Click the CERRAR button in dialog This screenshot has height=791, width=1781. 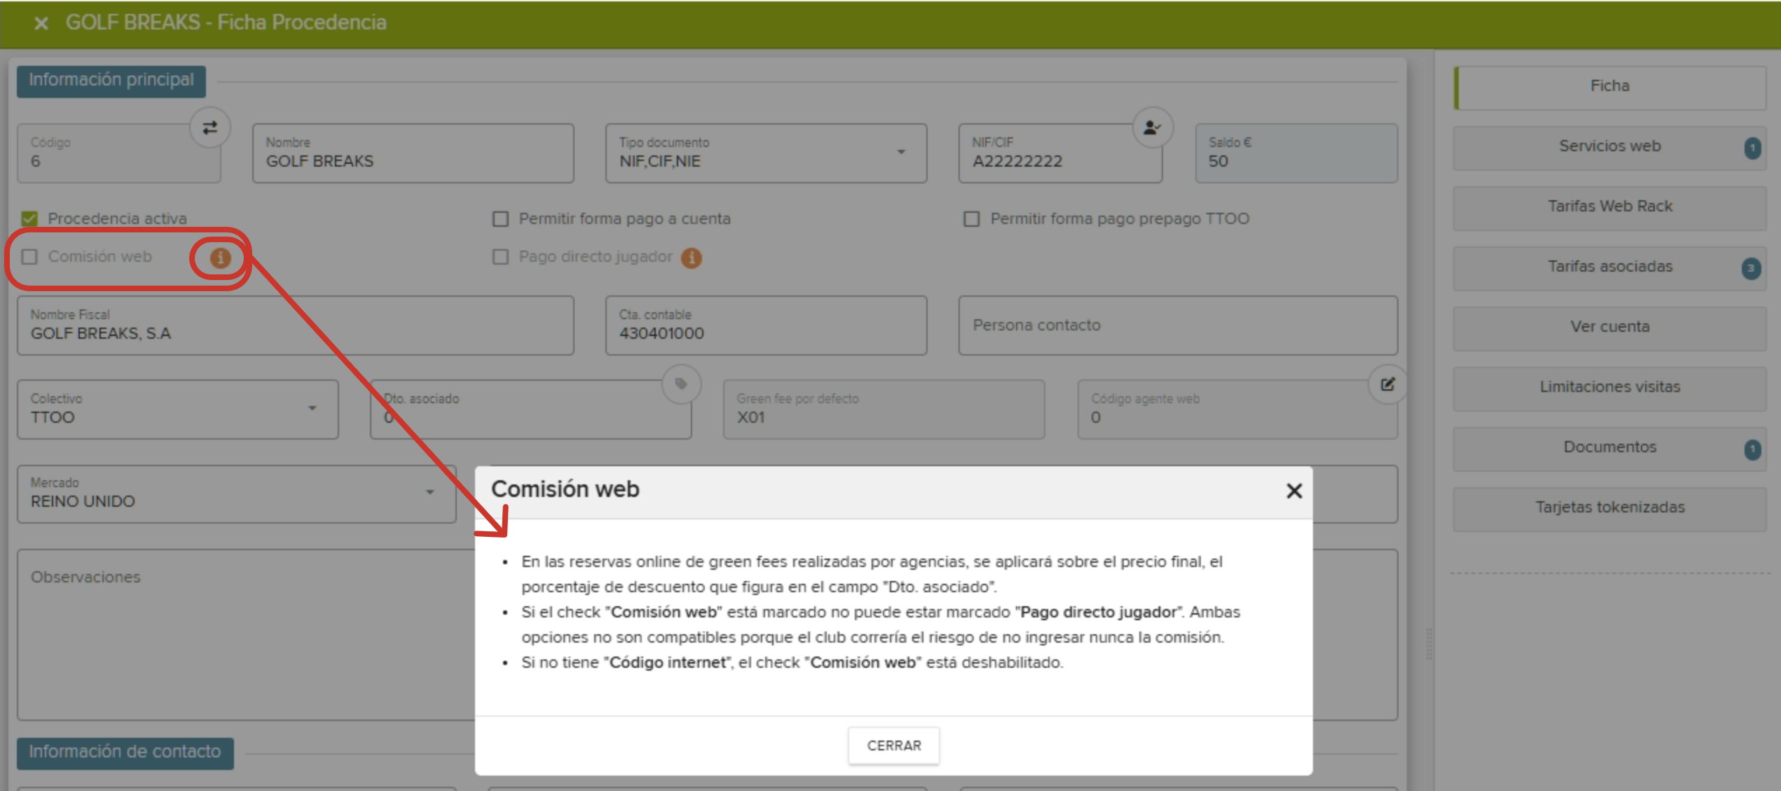pos(893,745)
